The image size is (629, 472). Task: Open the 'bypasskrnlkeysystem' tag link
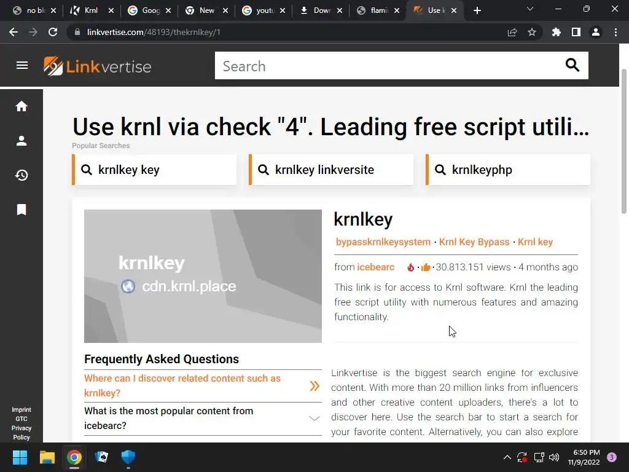(x=383, y=242)
